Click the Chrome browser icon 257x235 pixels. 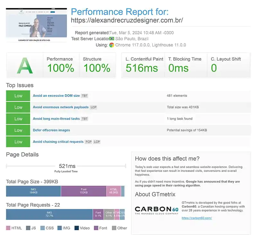click(112, 45)
